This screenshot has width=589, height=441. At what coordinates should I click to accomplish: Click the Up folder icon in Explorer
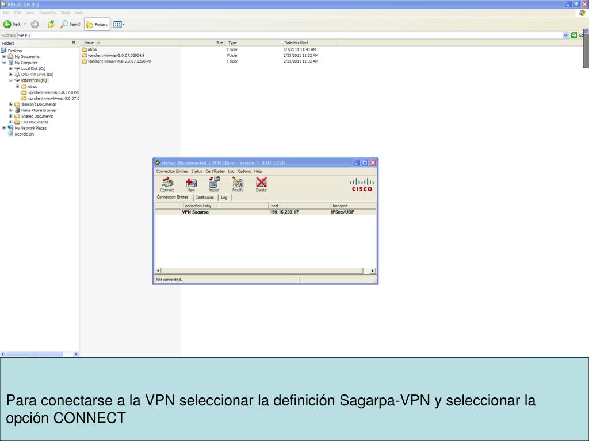[x=51, y=24]
